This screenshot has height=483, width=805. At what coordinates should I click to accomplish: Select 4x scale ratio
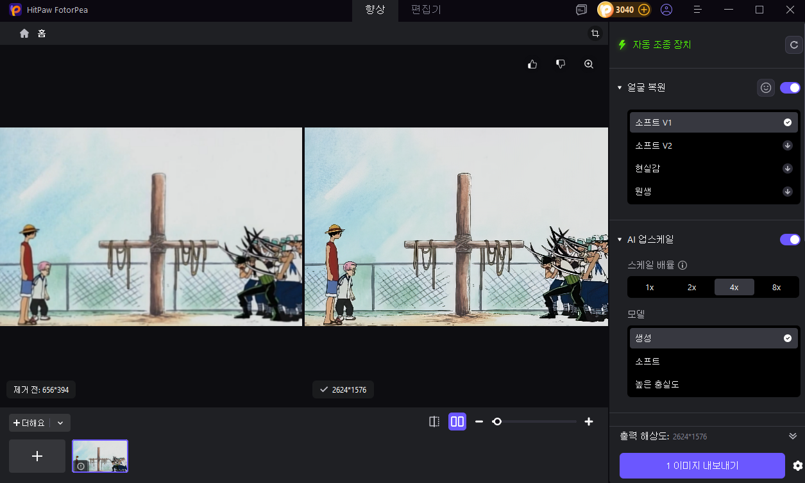pos(734,287)
